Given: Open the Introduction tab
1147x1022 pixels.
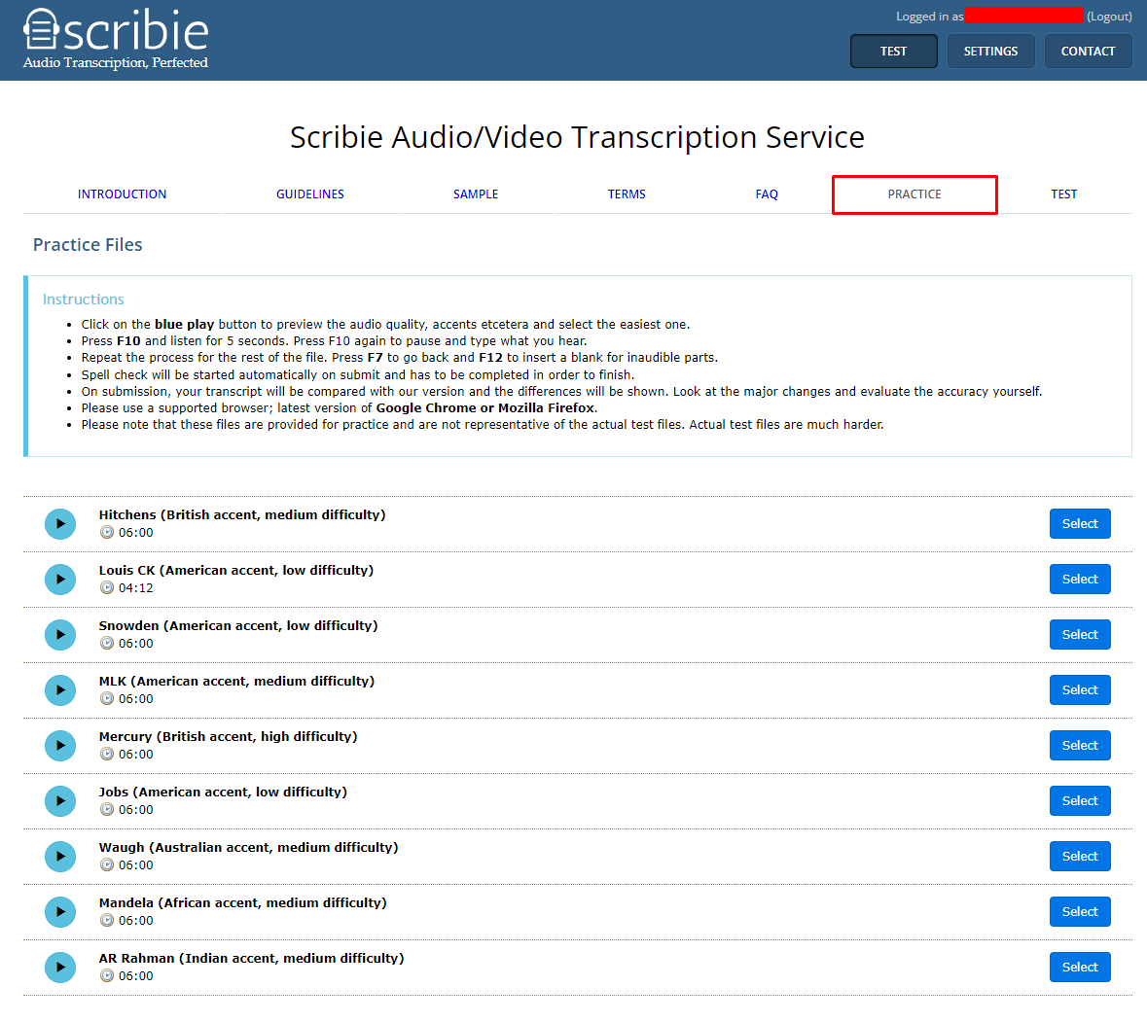Looking at the screenshot, I should click(x=123, y=194).
